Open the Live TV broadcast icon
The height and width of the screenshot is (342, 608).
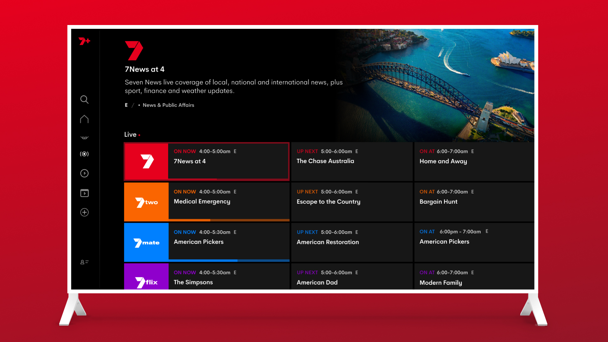[84, 154]
